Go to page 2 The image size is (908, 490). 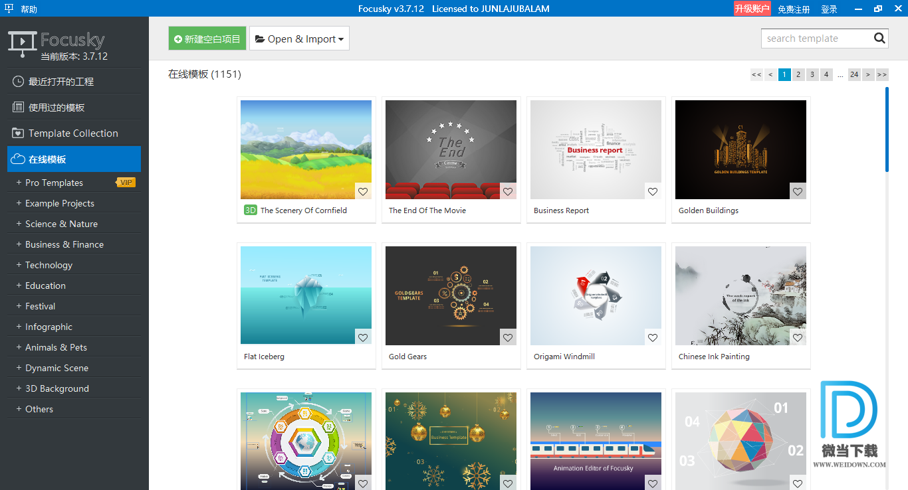point(798,74)
